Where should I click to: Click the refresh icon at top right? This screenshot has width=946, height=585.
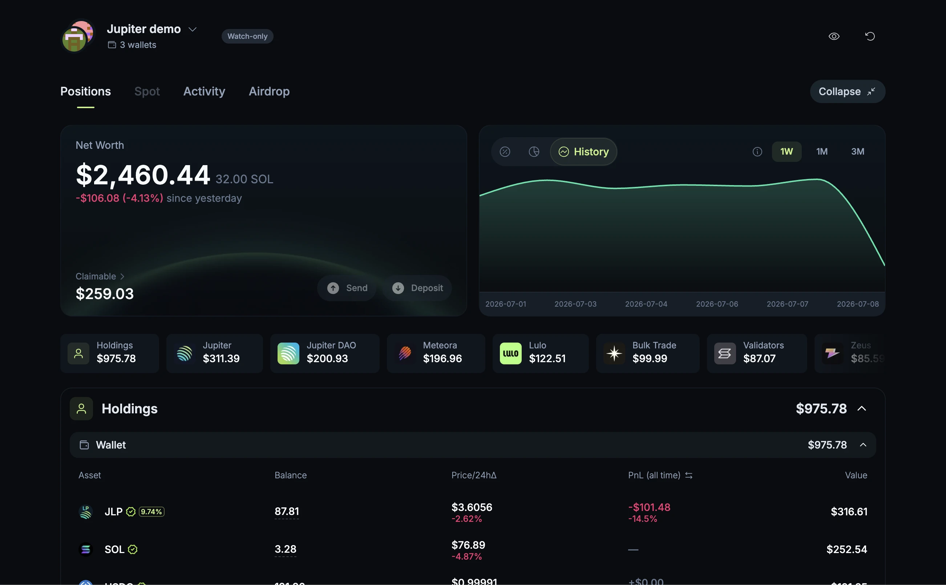click(870, 36)
